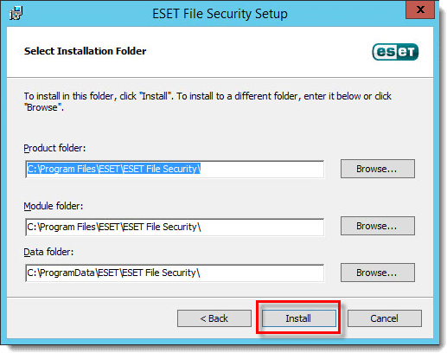Image resolution: width=447 pixels, height=353 pixels.
Task: Click the highlighted Product folder path text
Action: (x=113, y=169)
